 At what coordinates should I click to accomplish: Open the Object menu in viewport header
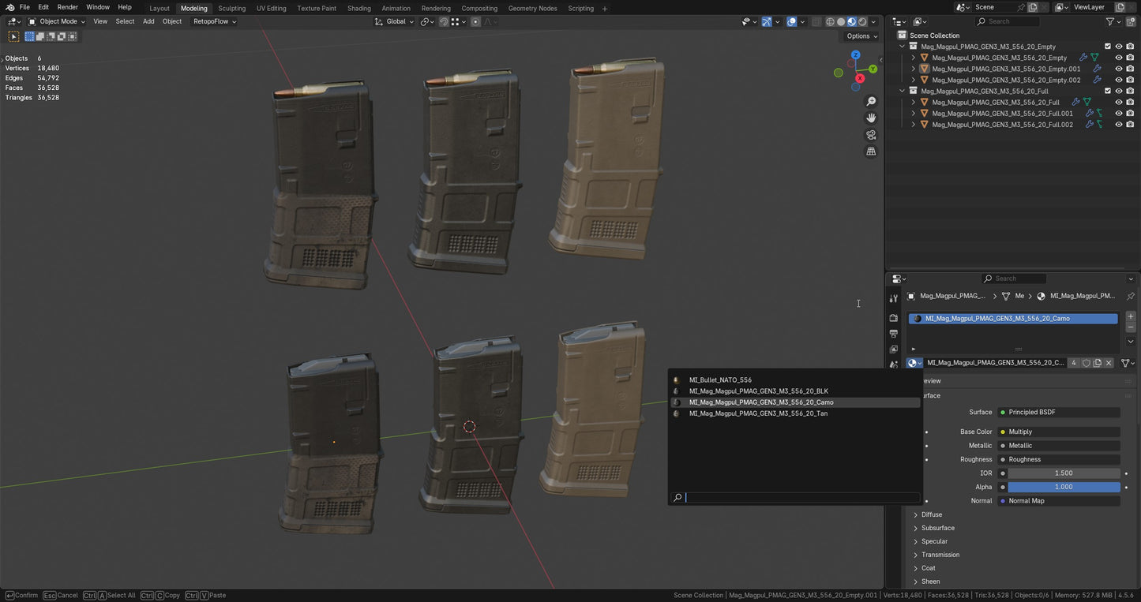coord(171,21)
